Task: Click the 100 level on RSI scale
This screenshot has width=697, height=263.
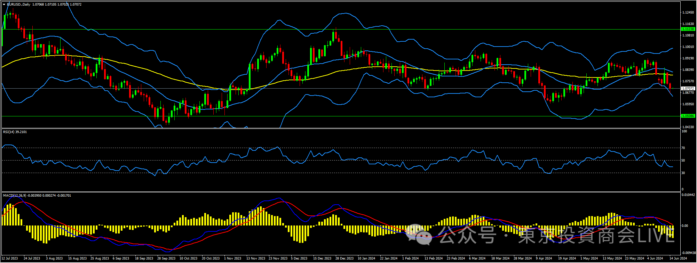Action: pyautogui.click(x=684, y=131)
